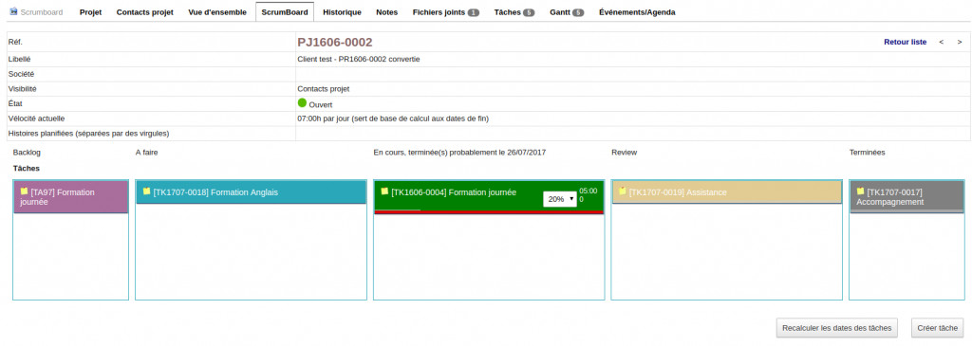Viewport: 972px width, 346px height.
Task: Click the Scrumboard module icon
Action: pos(13,11)
